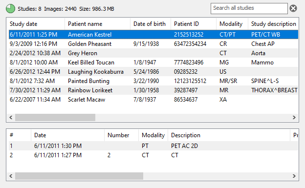The image size is (305, 188).
Task: Sort series by Modality column header
Action: point(153,135)
